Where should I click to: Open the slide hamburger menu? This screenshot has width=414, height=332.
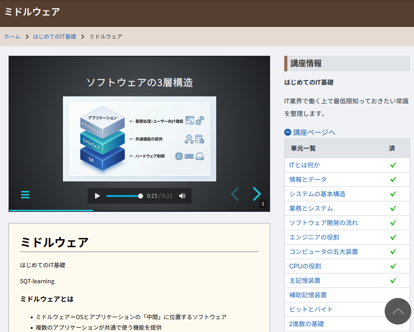[25, 194]
